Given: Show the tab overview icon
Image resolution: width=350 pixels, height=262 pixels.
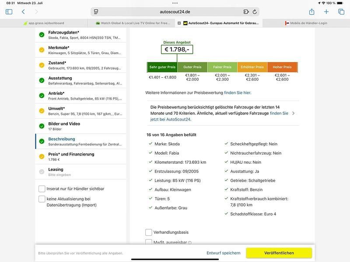Looking at the screenshot, I should (341, 12).
